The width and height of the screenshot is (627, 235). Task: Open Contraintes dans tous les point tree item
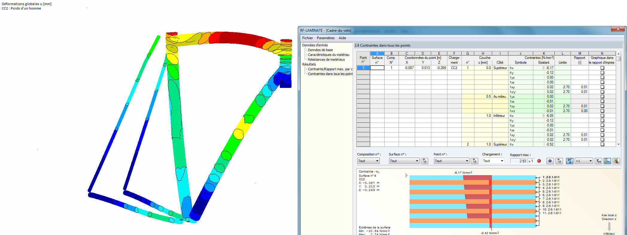click(x=330, y=74)
